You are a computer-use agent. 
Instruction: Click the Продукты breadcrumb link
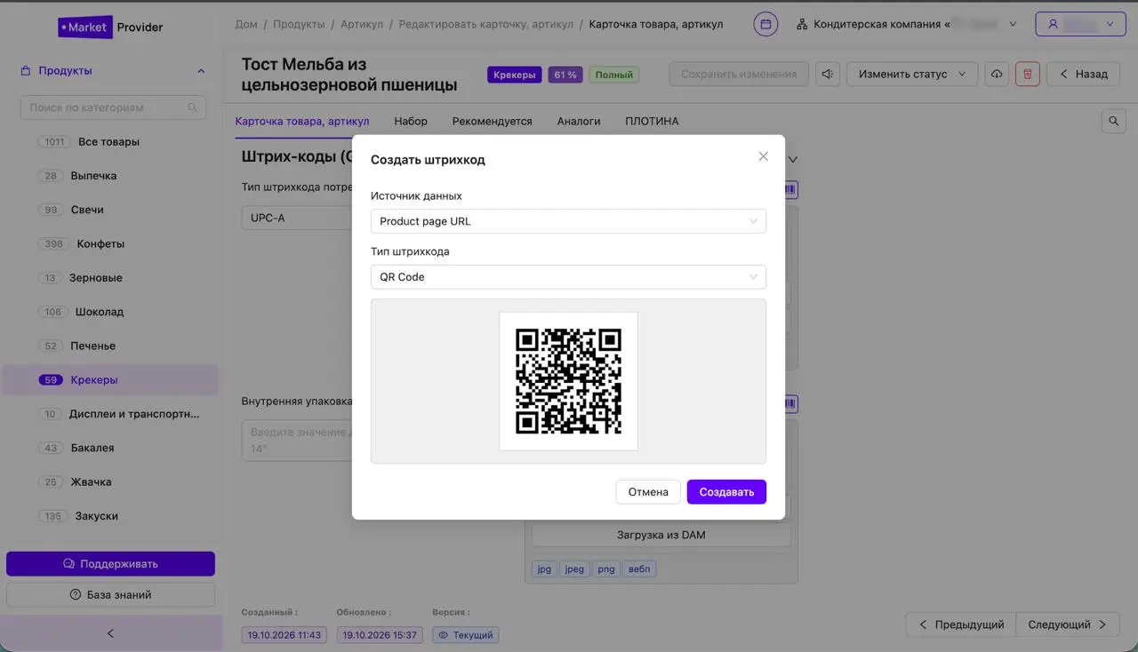coord(299,24)
